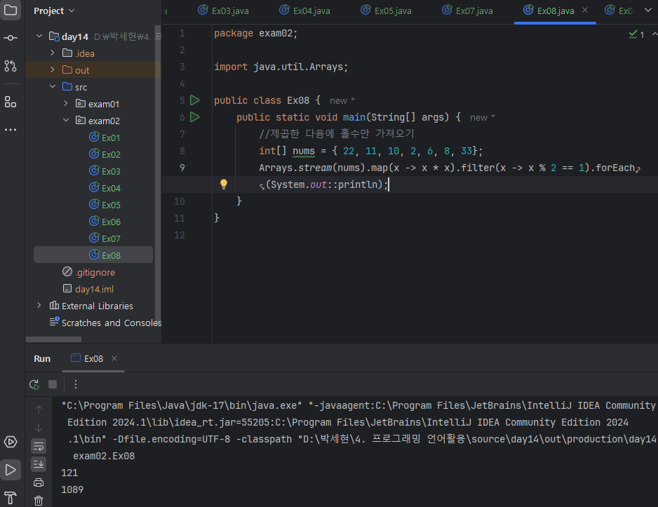
Task: Clear all console output trash icon
Action: pyautogui.click(x=39, y=500)
